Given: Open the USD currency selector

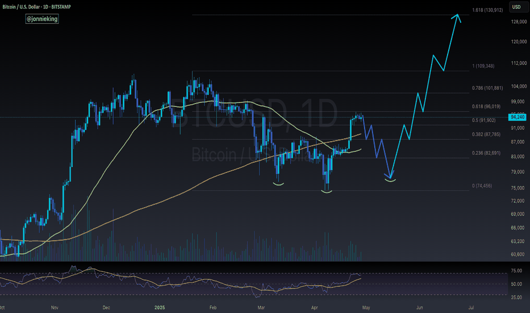Looking at the screenshot, I should (x=519, y=7).
